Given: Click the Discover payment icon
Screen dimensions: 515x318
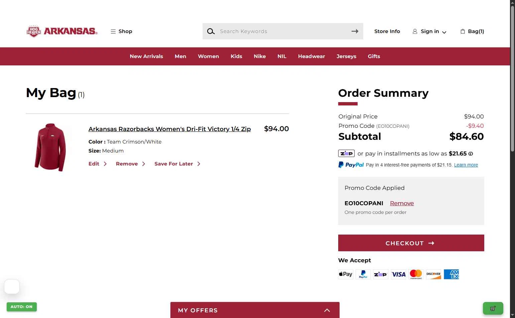Looking at the screenshot, I should point(433,274).
